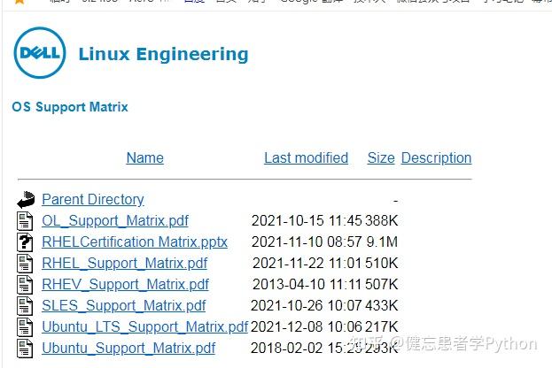
Task: Click the Dell logo icon
Action: coord(40,53)
